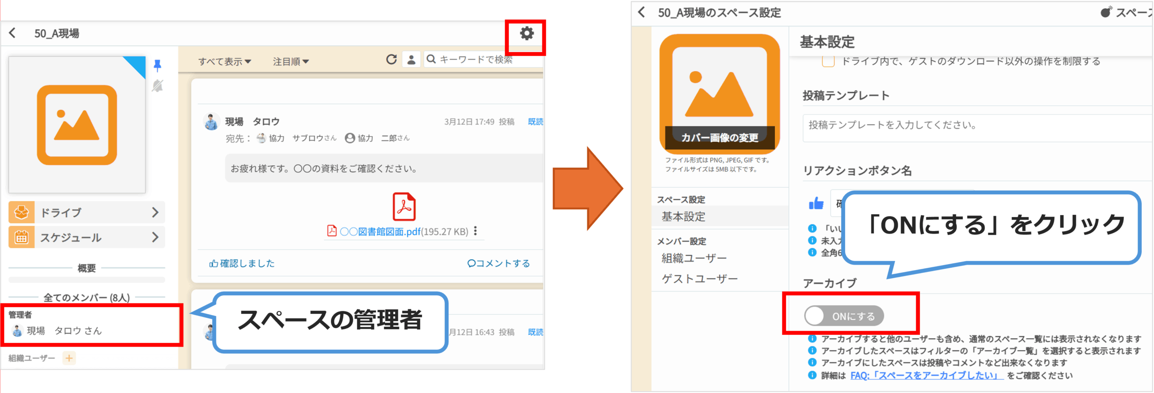Click the plus icon next to 組織ユーザー

pyautogui.click(x=69, y=358)
